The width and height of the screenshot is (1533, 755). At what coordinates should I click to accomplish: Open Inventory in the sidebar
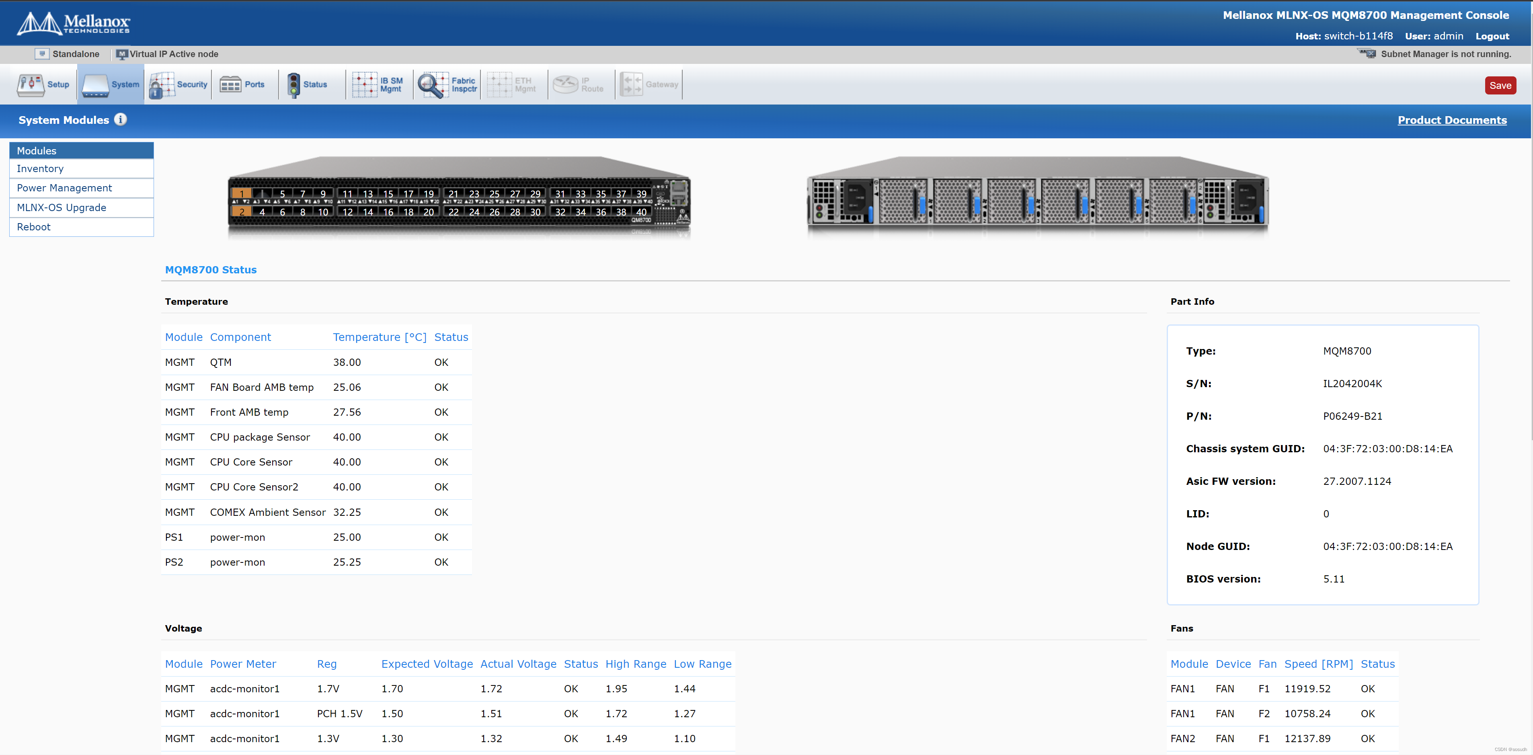pyautogui.click(x=40, y=169)
